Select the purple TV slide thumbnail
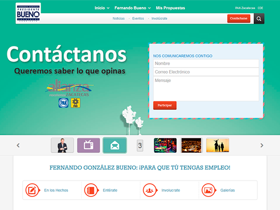The image size is (280, 210). [x=89, y=145]
